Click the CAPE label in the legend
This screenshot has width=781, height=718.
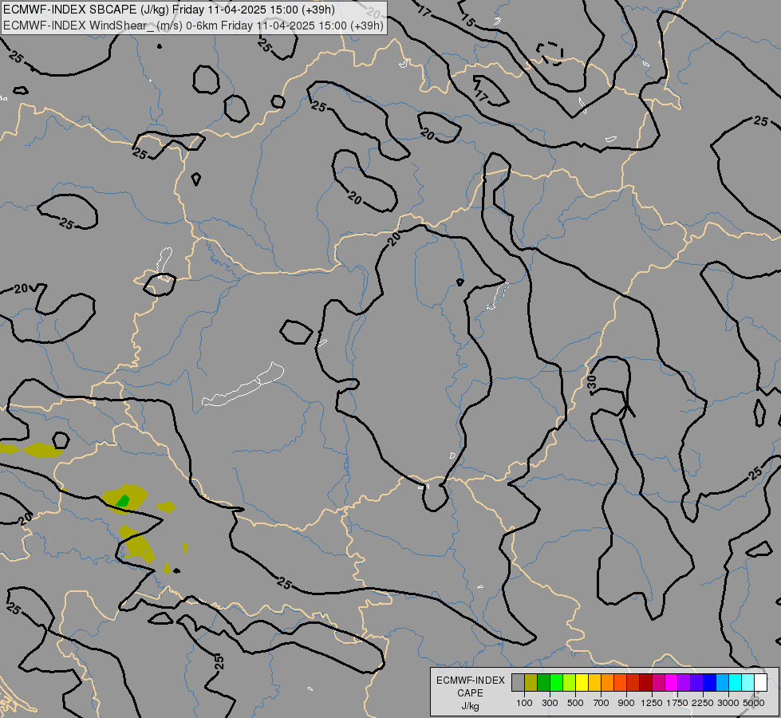470,693
